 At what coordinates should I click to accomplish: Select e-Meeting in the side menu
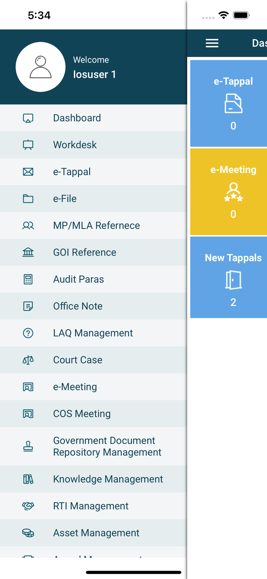[x=93, y=387]
